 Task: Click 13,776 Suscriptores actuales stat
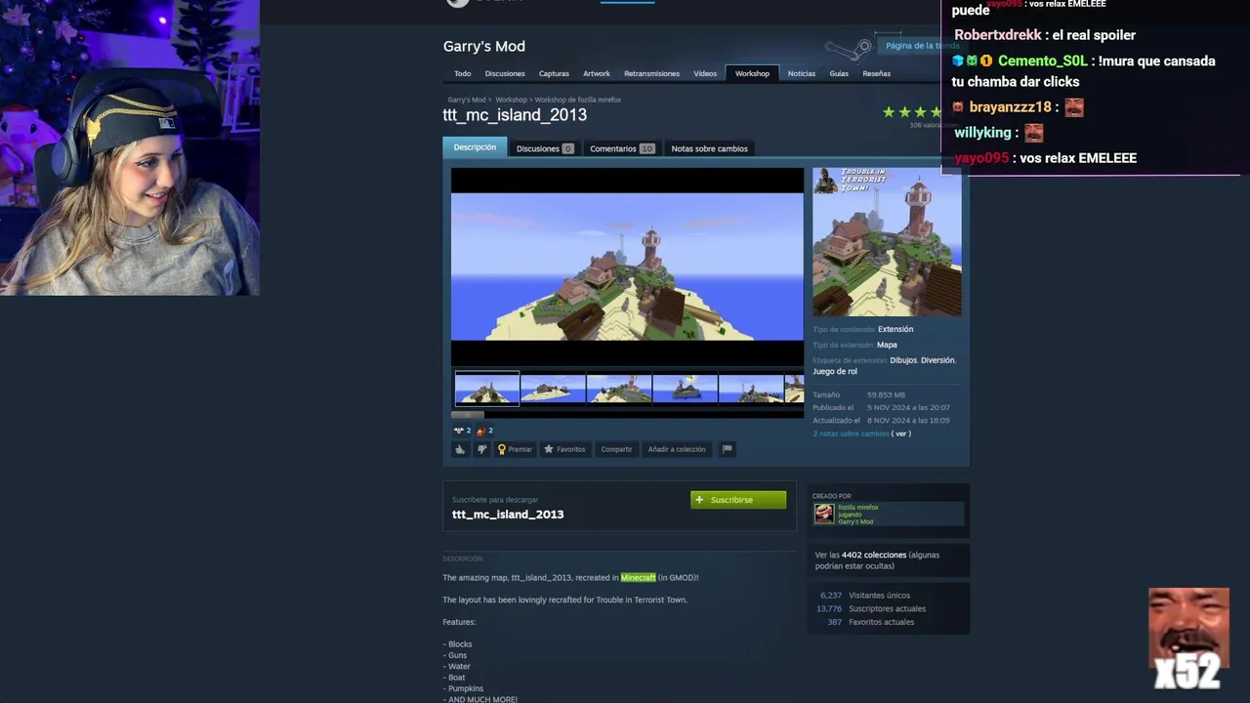(871, 608)
